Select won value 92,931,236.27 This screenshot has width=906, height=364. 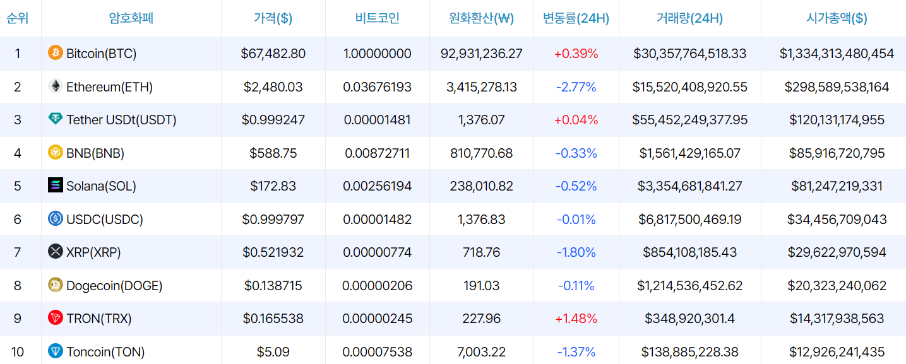click(481, 54)
